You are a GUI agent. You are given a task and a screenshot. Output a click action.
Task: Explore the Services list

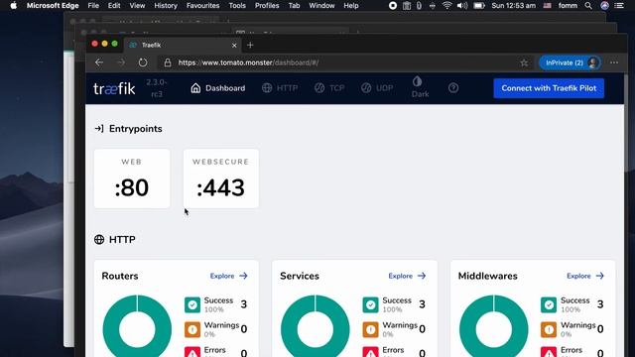[407, 276]
